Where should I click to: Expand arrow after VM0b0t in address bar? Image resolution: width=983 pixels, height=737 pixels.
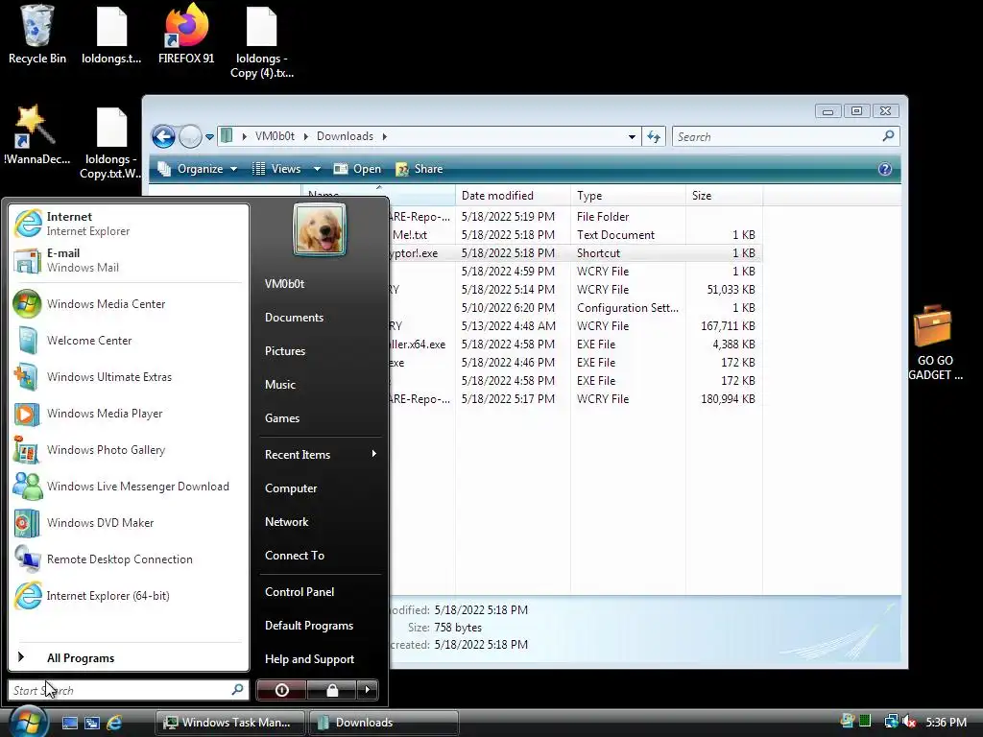(x=307, y=136)
